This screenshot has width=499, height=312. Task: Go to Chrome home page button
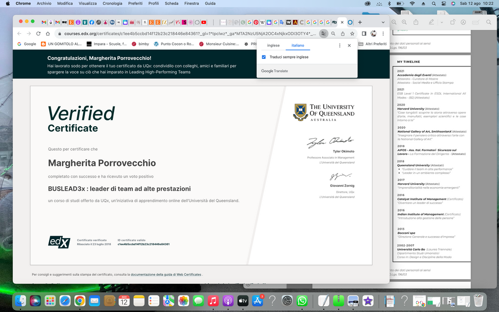coord(48,34)
